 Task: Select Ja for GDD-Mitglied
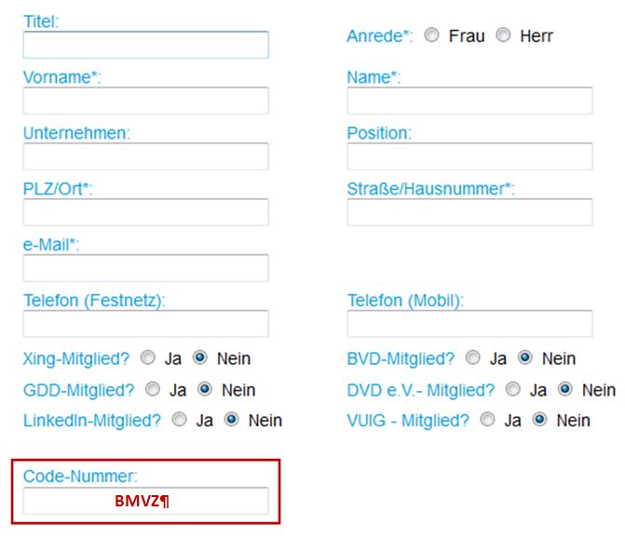click(153, 389)
